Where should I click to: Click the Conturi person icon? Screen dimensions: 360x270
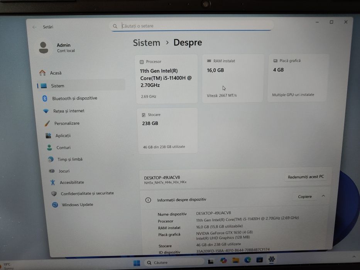point(49,147)
